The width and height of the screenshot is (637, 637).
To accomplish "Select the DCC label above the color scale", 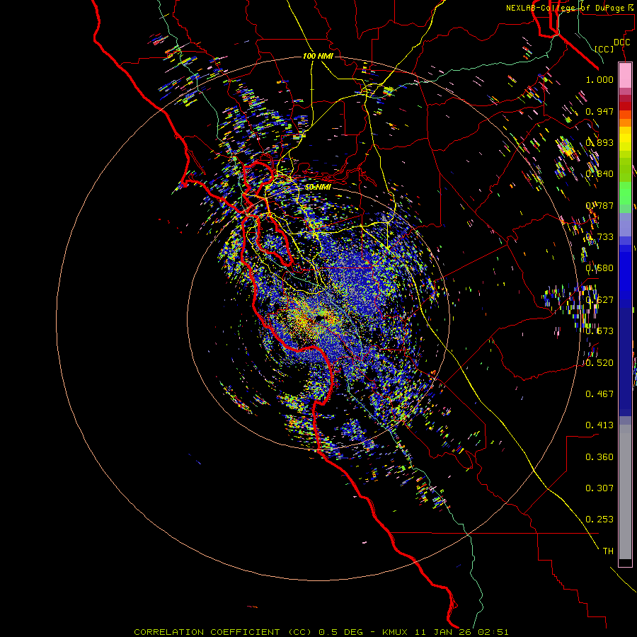I will pyautogui.click(x=621, y=42).
